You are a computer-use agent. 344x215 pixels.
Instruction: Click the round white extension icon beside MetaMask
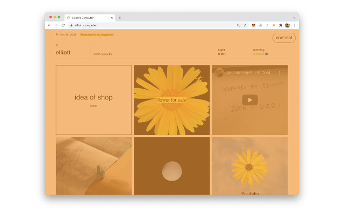click(260, 25)
